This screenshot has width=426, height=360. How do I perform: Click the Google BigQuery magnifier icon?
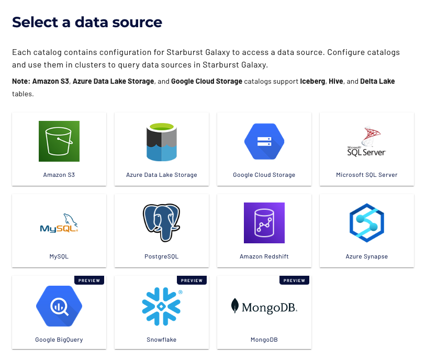point(59,305)
